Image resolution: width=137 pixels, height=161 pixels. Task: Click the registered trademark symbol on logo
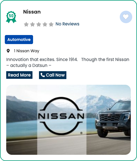pyautogui.click(x=81, y=133)
